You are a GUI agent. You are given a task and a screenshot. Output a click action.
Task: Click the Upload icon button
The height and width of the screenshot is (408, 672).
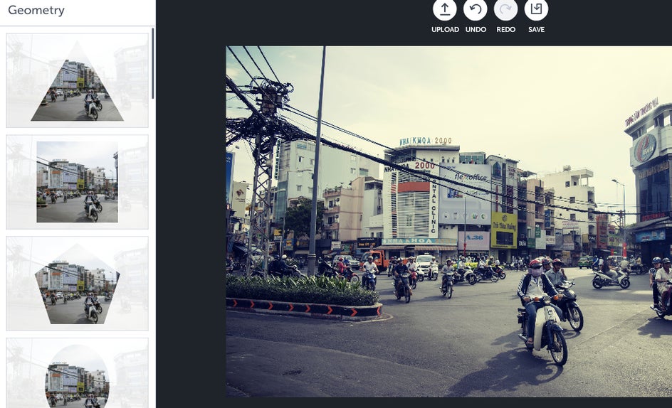click(x=444, y=9)
